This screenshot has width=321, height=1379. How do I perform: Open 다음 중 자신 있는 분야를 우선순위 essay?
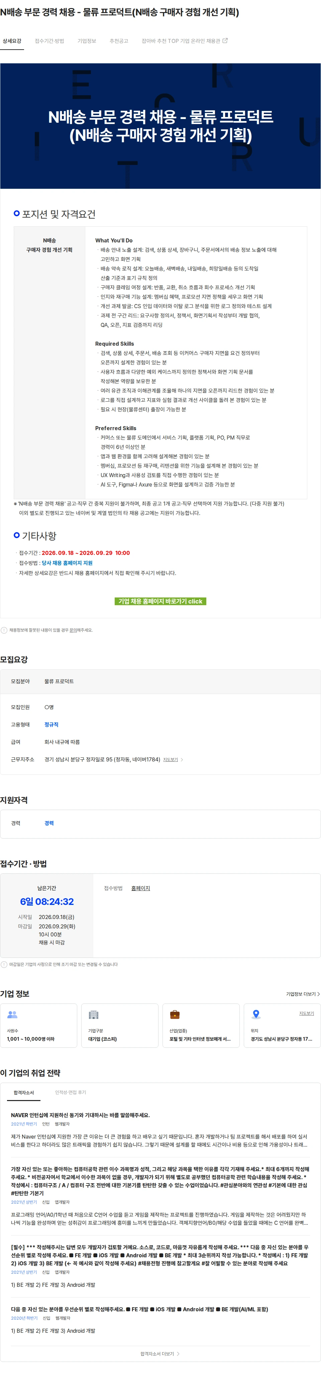coord(139,1309)
